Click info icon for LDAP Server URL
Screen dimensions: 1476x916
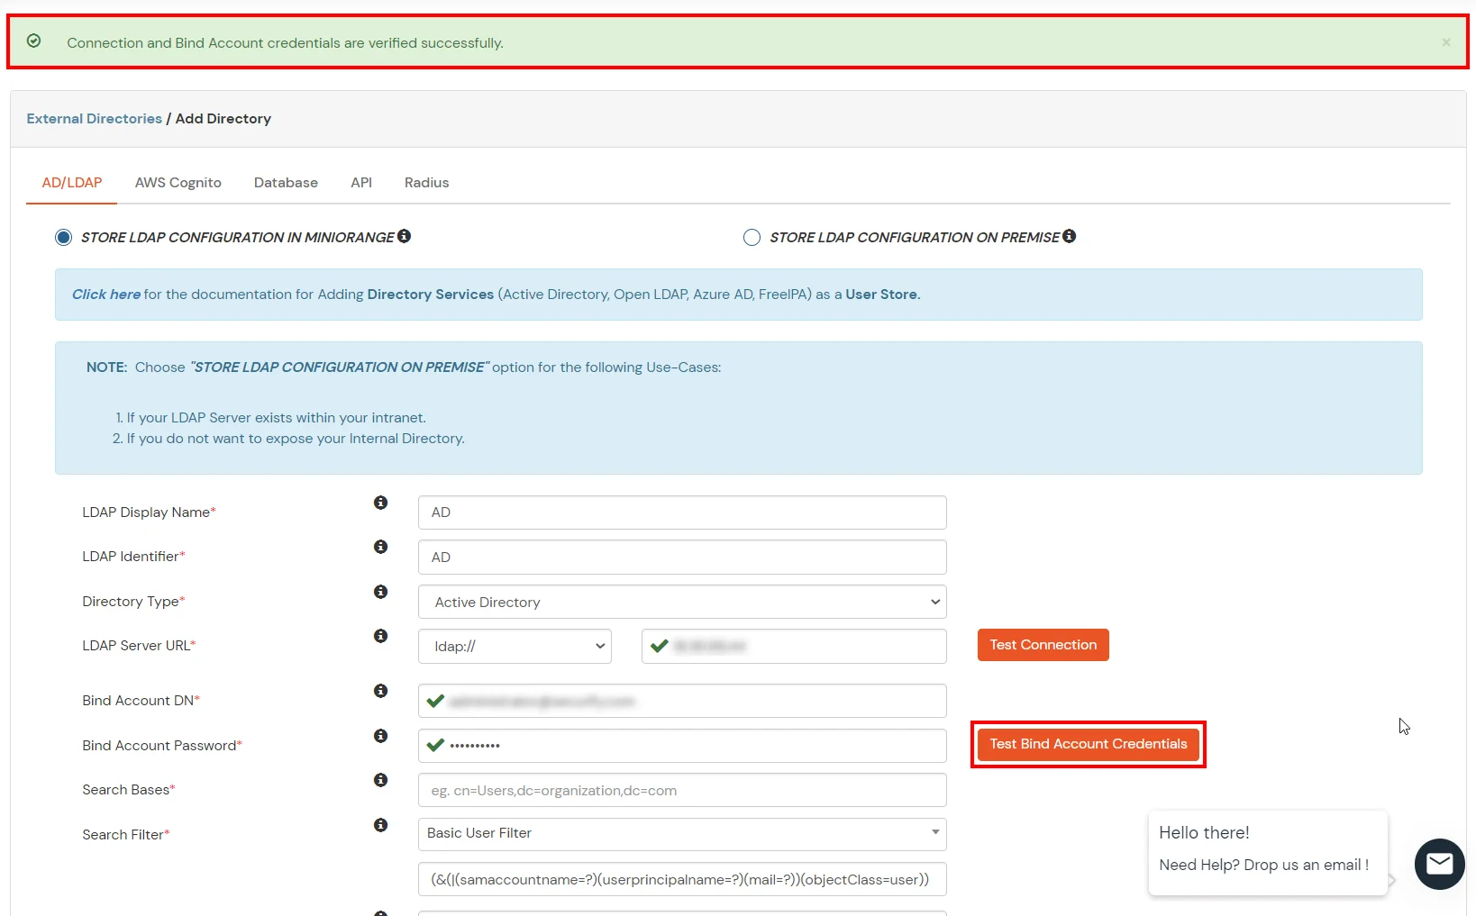click(381, 636)
